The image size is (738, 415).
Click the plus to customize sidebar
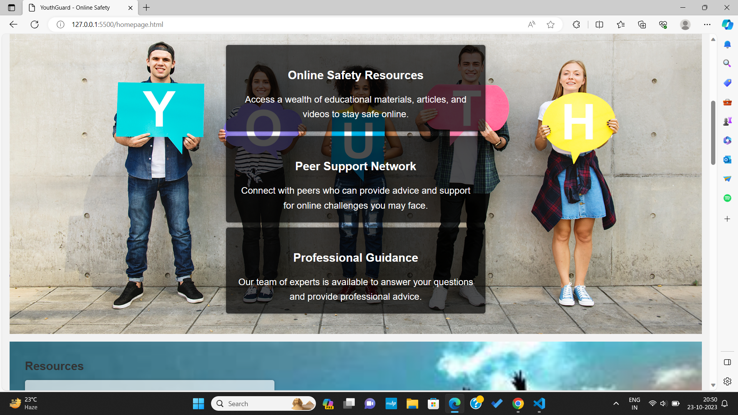point(727,219)
